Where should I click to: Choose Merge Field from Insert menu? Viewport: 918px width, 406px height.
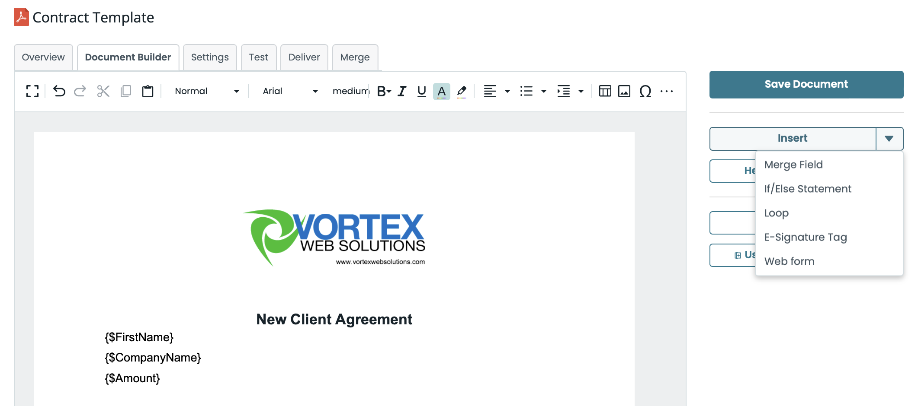(x=793, y=165)
